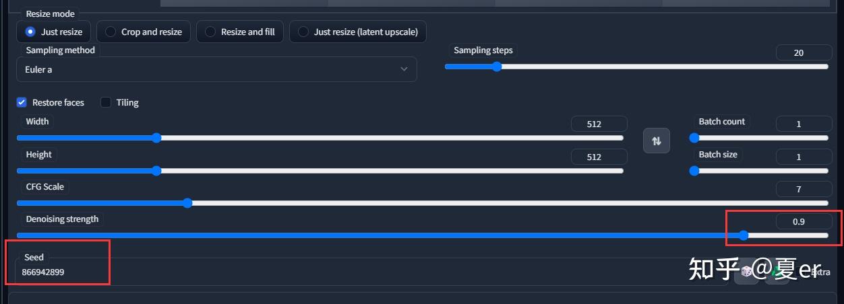This screenshot has height=304, width=844.
Task: Click the swap width and height icon
Action: click(656, 141)
